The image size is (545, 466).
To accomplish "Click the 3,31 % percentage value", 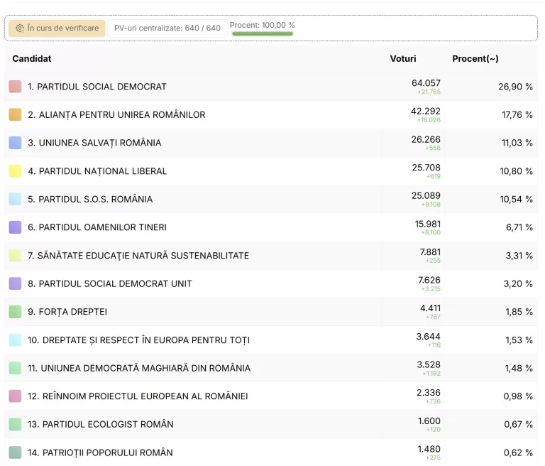I will coord(519,256).
